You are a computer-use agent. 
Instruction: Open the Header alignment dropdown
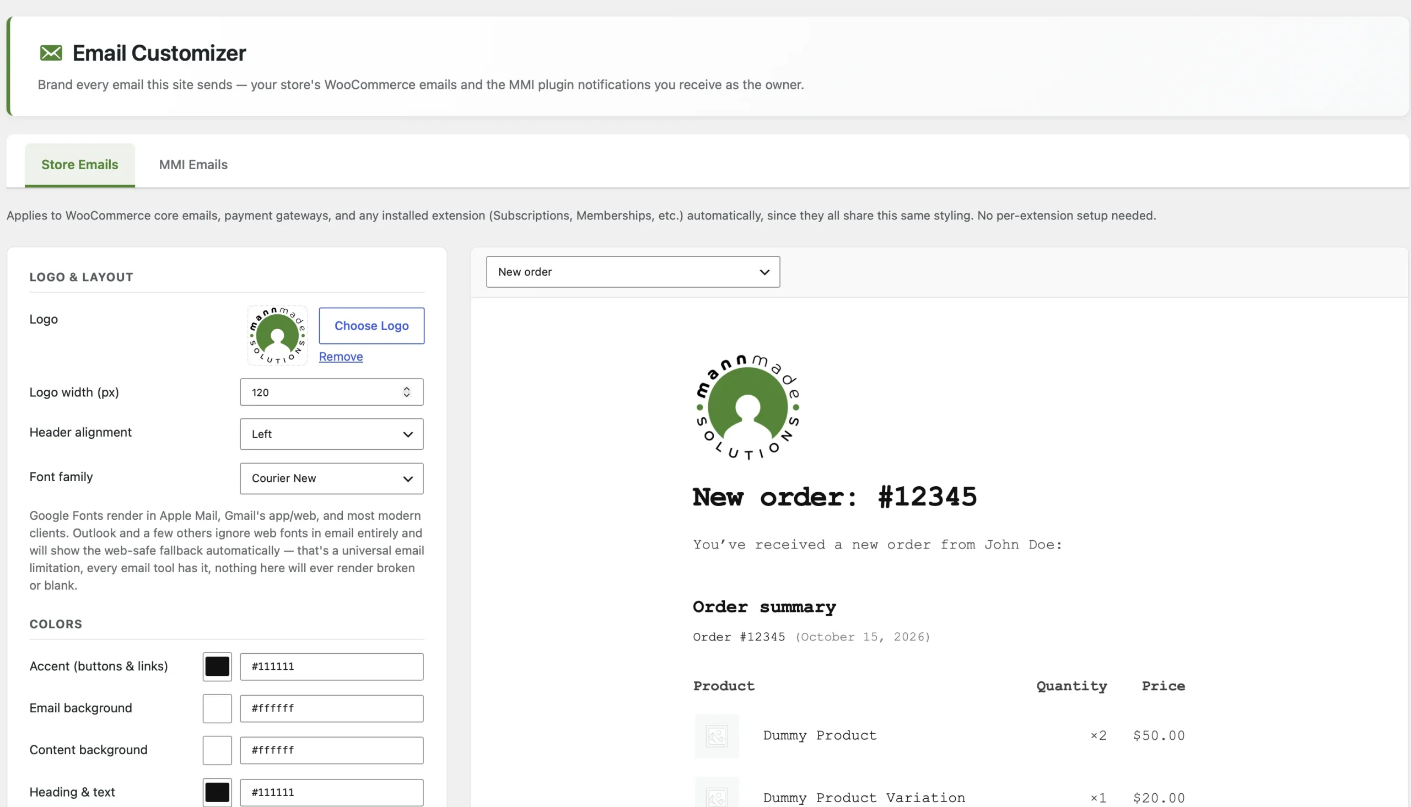point(331,434)
